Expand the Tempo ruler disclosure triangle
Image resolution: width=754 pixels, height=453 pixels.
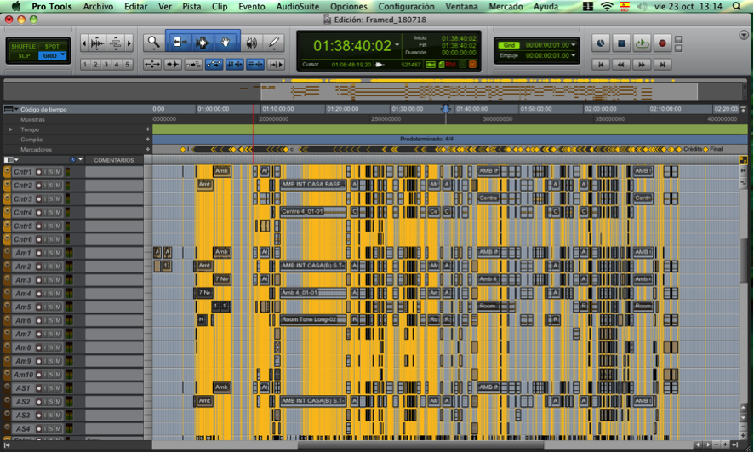[x=11, y=129]
